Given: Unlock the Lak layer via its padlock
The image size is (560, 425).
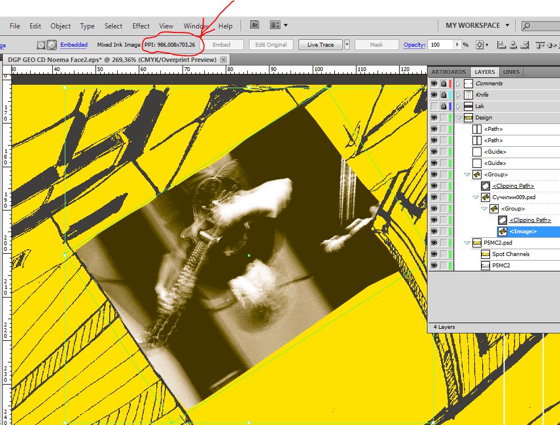Looking at the screenshot, I should pyautogui.click(x=443, y=106).
